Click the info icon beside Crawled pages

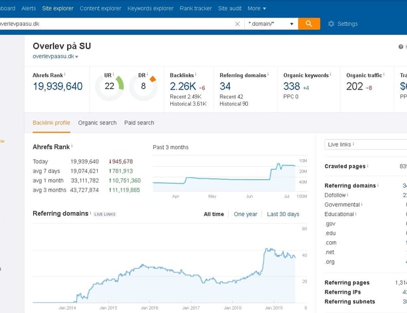[x=368, y=167]
